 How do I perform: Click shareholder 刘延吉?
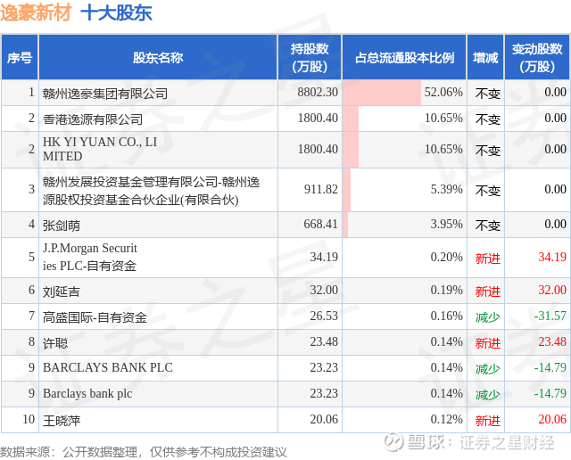click(62, 292)
